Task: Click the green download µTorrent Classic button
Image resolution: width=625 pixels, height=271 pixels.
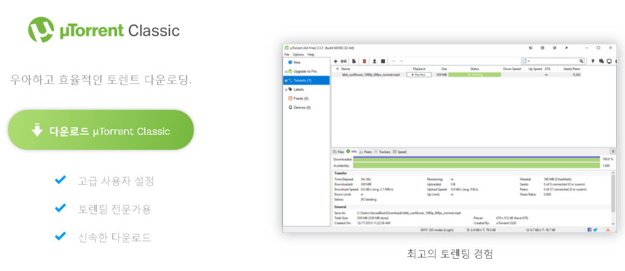Action: click(101, 130)
